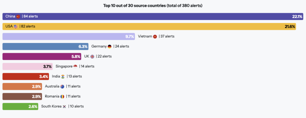The image size is (306, 118).
Task: Click Romania's '11 alerts' label
Action: (74, 96)
